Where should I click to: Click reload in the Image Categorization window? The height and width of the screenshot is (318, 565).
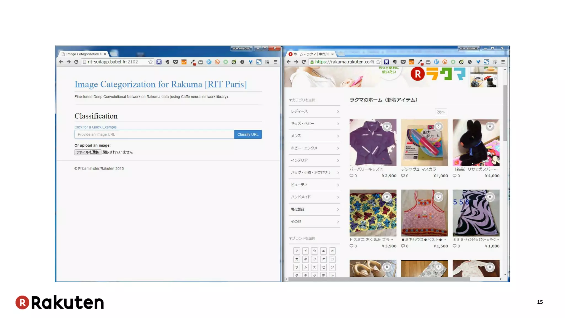[x=76, y=62]
